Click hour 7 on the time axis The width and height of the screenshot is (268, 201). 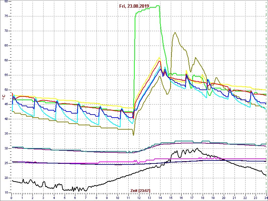point(86,197)
